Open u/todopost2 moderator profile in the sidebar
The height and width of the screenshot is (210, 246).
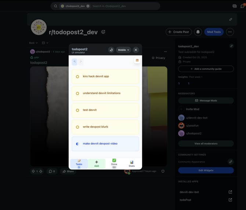click(193, 133)
